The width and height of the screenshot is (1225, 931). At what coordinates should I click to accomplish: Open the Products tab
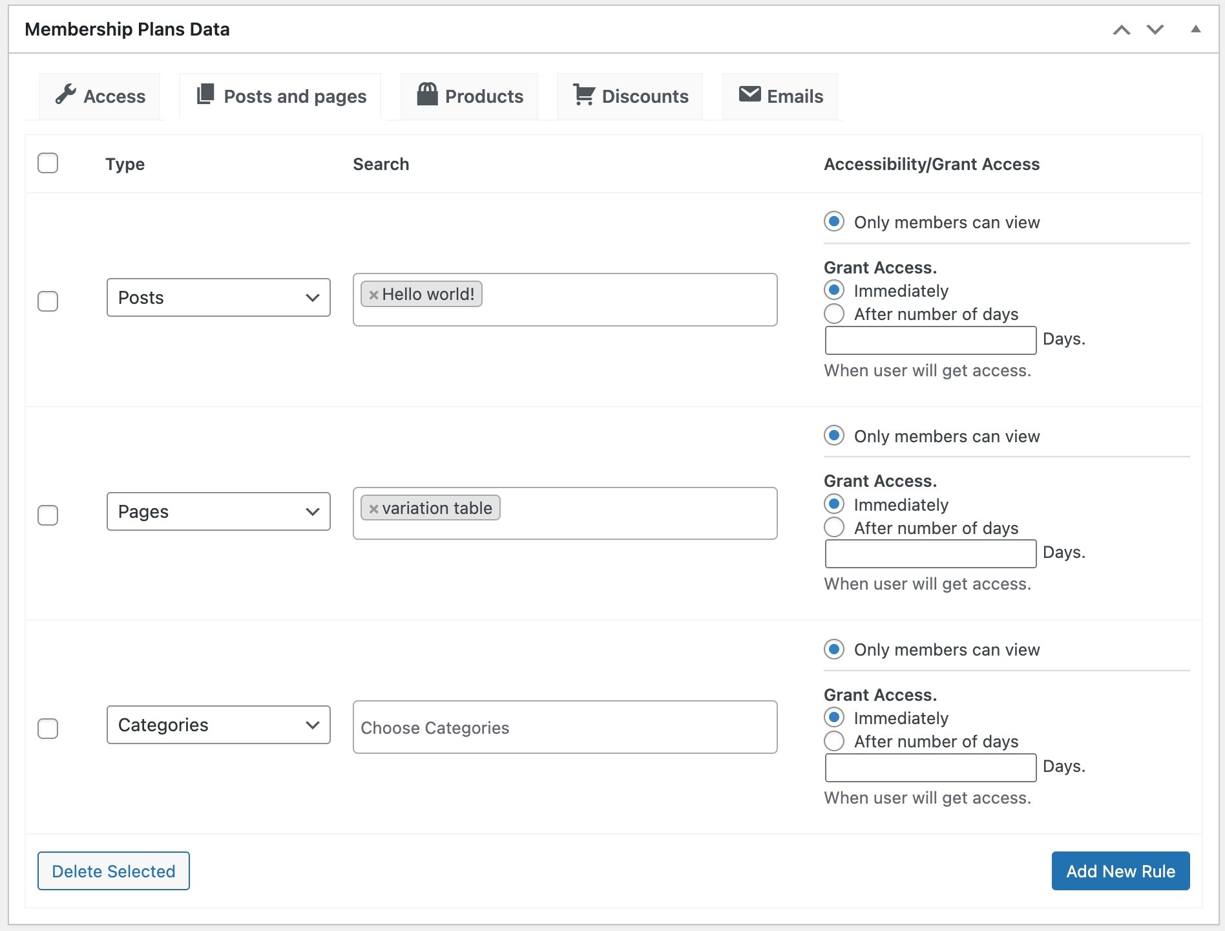pyautogui.click(x=469, y=96)
